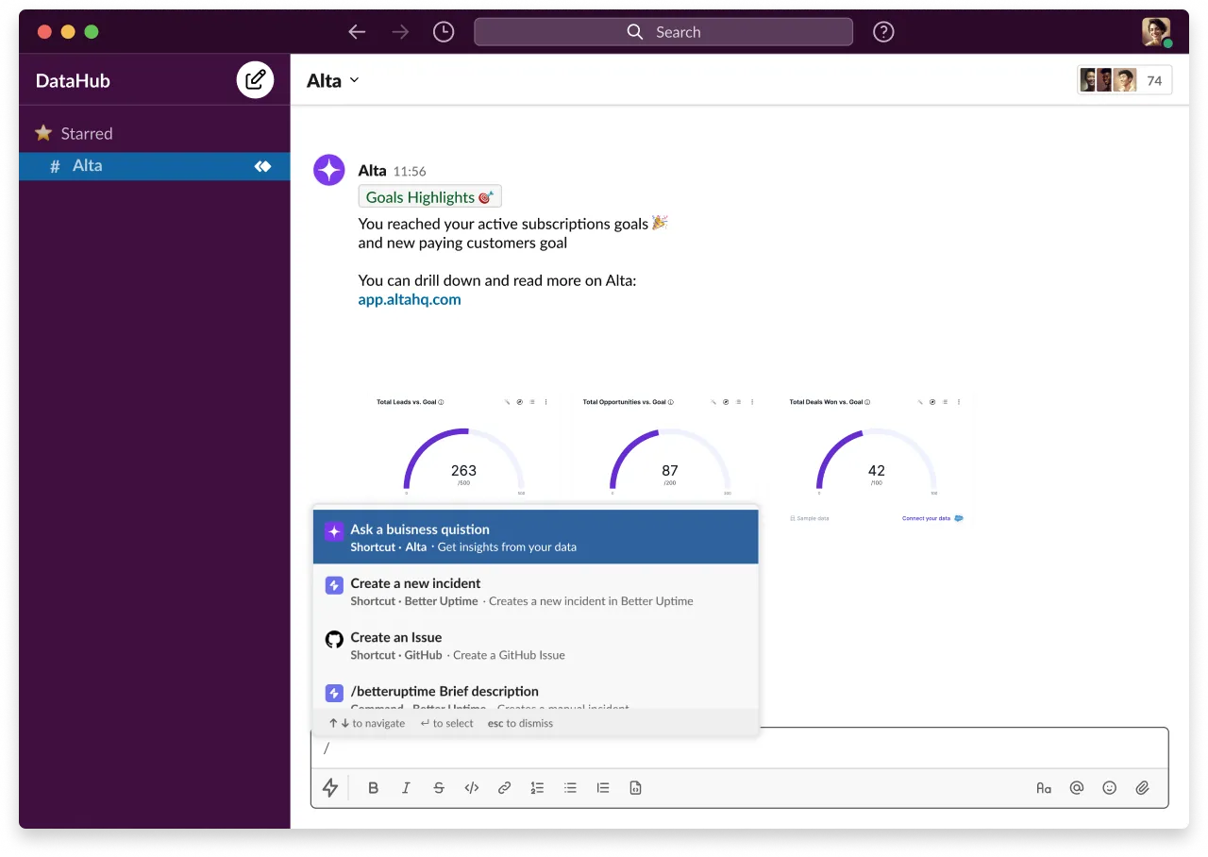This screenshot has width=1208, height=857.
Task: Open the app.altahq.com link
Action: [410, 300]
